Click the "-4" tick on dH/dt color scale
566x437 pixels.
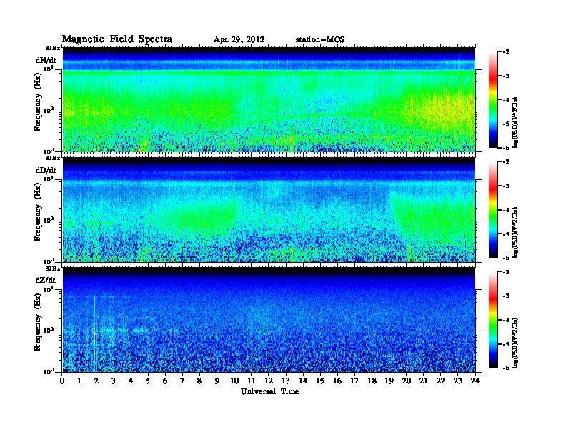point(505,100)
